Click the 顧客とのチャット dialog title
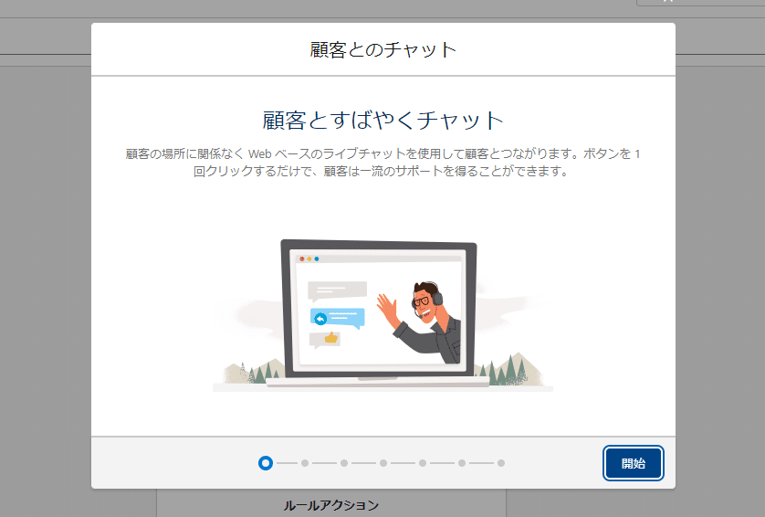This screenshot has height=517, width=765. (383, 50)
